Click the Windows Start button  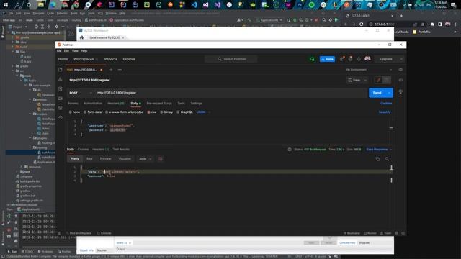click(6, 5)
